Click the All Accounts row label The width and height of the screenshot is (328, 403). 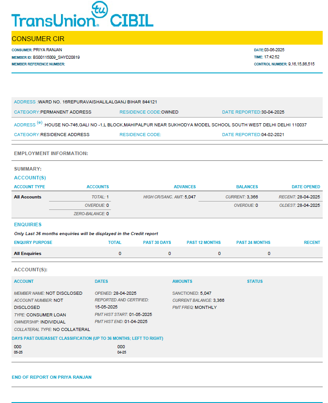point(27,197)
